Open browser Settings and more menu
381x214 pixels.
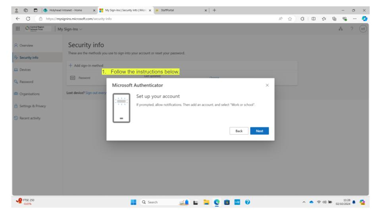click(x=355, y=19)
